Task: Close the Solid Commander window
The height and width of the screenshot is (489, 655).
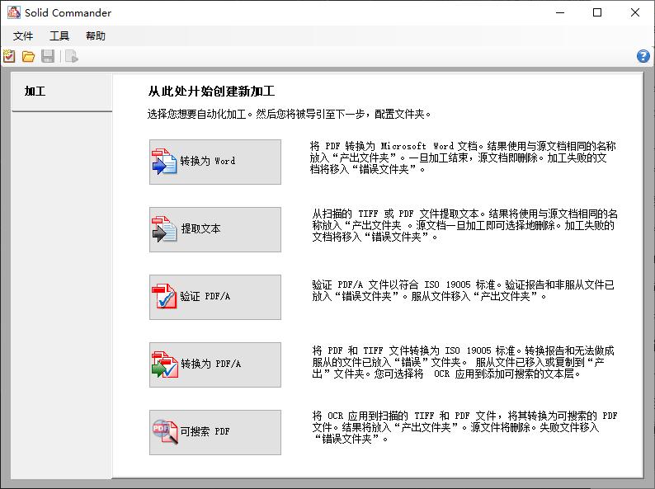Action: click(x=635, y=12)
